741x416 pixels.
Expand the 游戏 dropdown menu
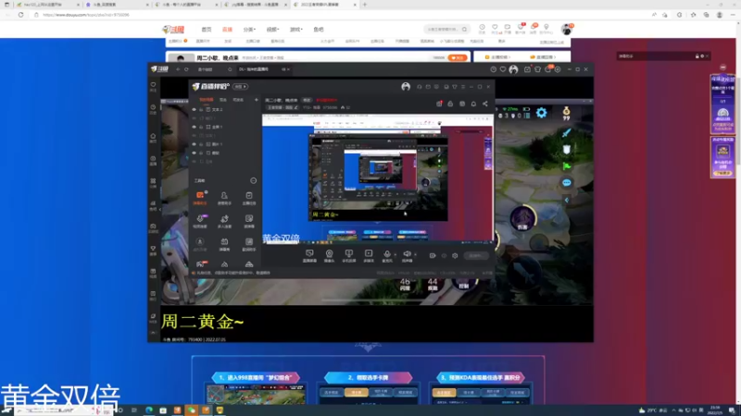pos(295,30)
